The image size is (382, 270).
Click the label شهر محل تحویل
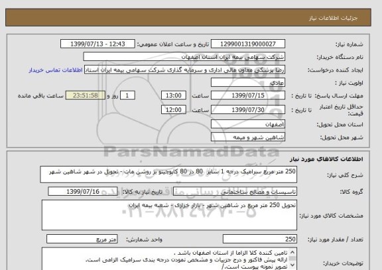[342, 137]
